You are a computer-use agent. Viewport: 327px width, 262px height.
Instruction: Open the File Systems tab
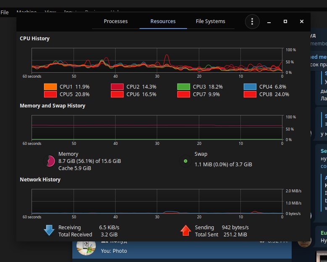(211, 21)
